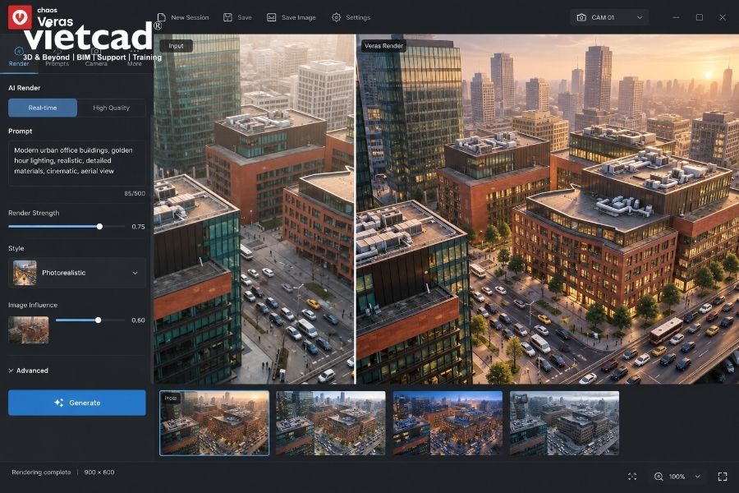Expand the Advanced section
The width and height of the screenshot is (739, 493).
(x=28, y=371)
